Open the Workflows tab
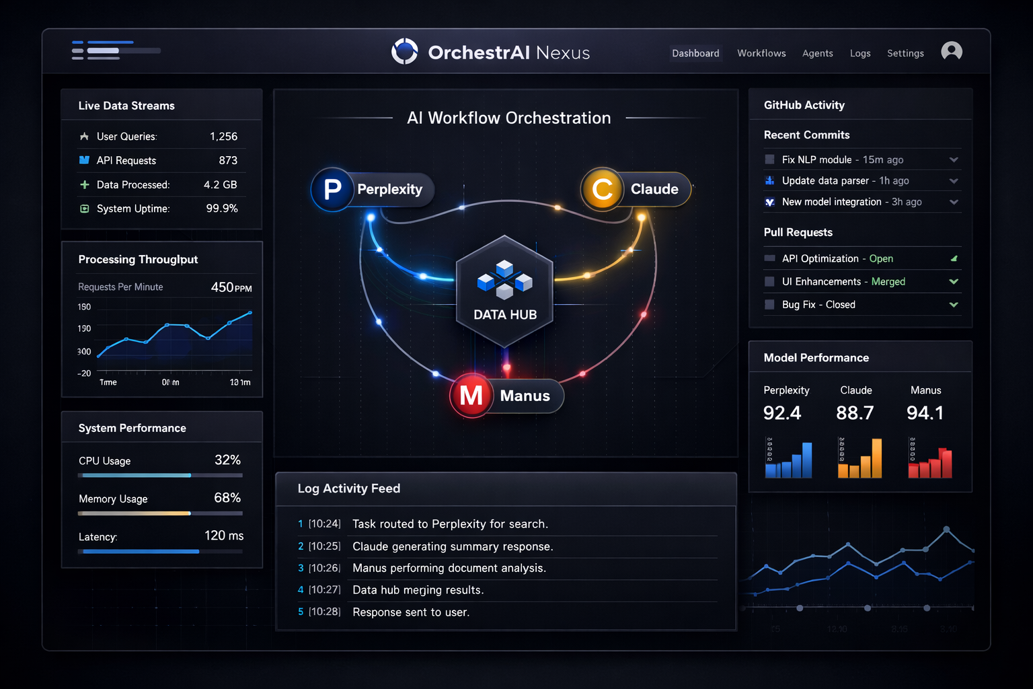The image size is (1033, 689). pos(761,53)
